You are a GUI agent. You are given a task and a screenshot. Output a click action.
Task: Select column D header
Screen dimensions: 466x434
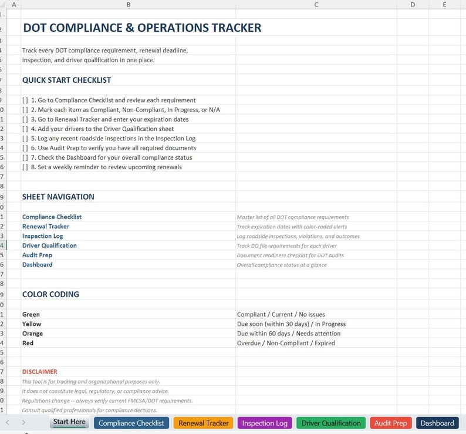413,5
